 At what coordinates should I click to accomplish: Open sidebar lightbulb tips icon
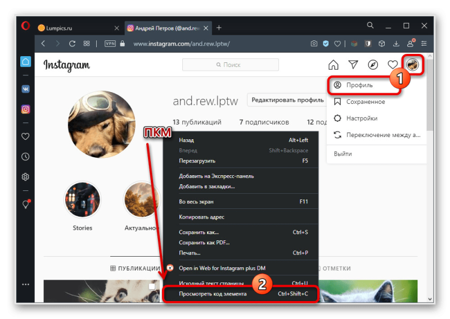26,204
